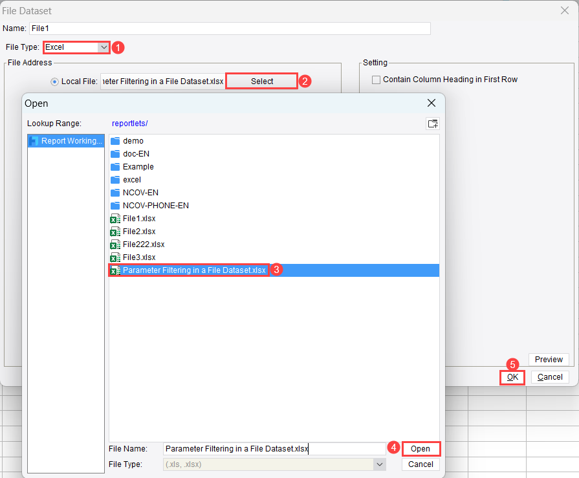
Task: Select Report Working directory in the sidebar
Action: (x=66, y=140)
